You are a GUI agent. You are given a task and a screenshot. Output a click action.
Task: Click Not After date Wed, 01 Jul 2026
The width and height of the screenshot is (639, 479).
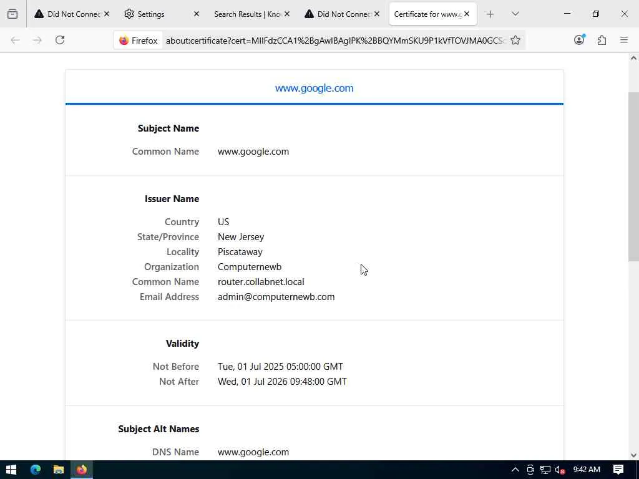click(x=282, y=382)
